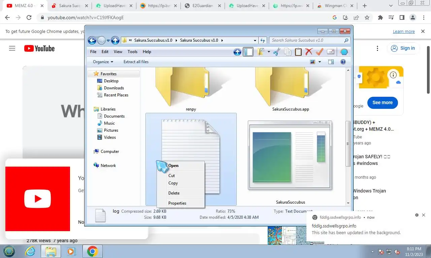The height and width of the screenshot is (258, 431).
Task: Click the Copy pages icon in toolbar
Action: click(288, 52)
